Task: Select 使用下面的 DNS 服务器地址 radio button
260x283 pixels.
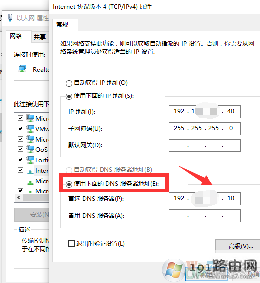Action: click(x=69, y=184)
